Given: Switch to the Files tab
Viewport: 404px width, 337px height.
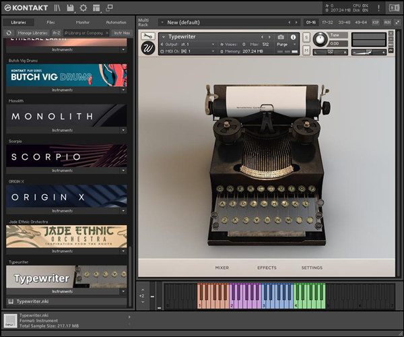Looking at the screenshot, I should (50, 22).
